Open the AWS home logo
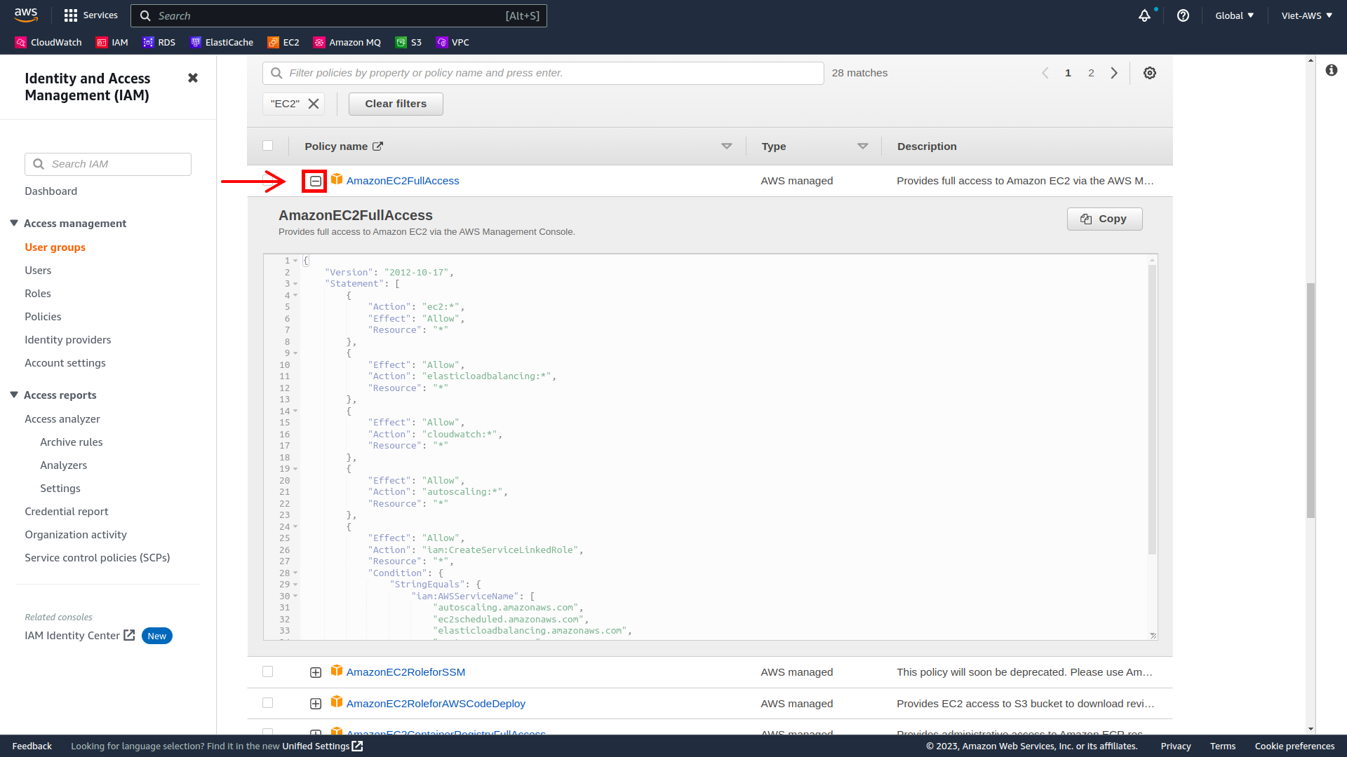Screen dimensions: 1347x757 coord(26,15)
